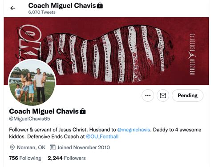Click the Joined November 2010 text
211x167 pixels.
pyautogui.click(x=84, y=147)
